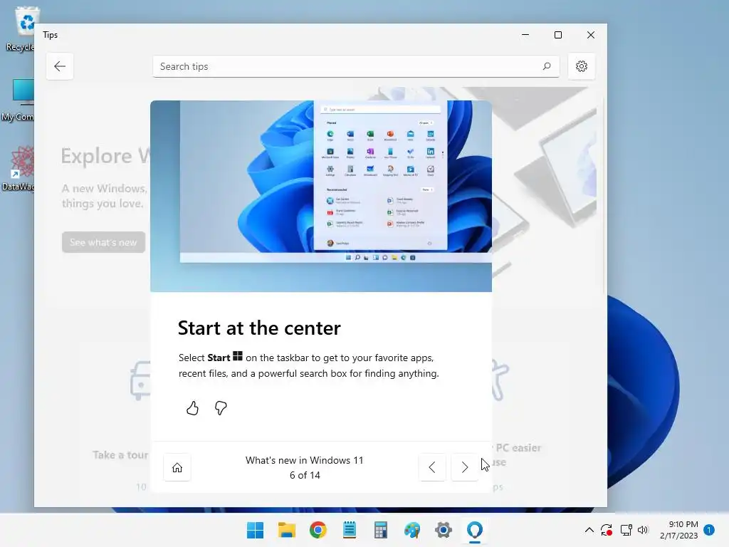Expand hidden system tray icons

pyautogui.click(x=589, y=530)
